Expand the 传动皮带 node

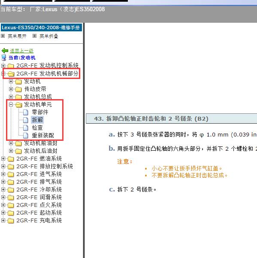[11, 89]
